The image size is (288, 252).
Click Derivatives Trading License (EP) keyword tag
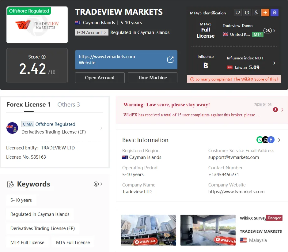pos(43,228)
